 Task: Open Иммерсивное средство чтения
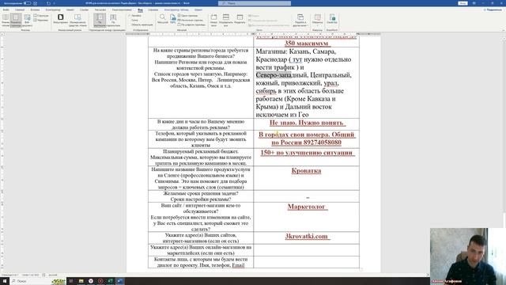coord(77,21)
